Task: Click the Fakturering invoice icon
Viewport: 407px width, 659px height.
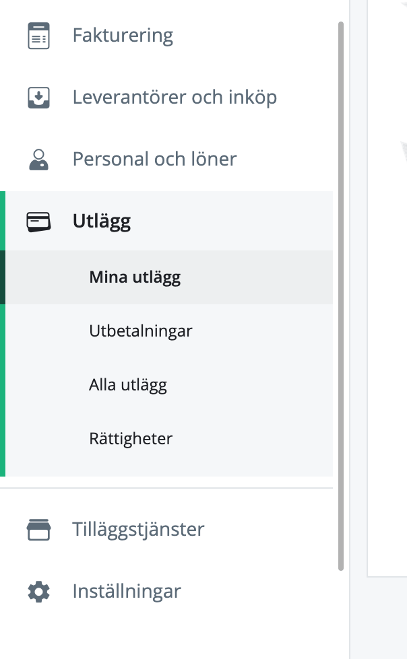Action: [x=38, y=36]
